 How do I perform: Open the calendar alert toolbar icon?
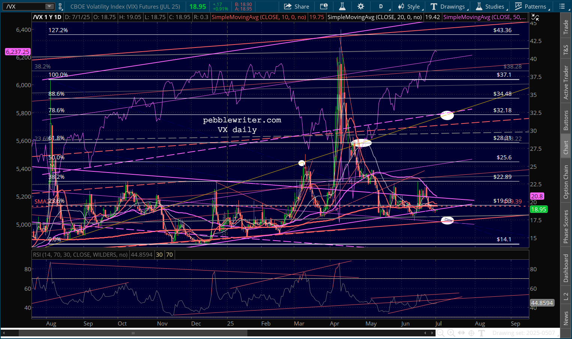(323, 6)
